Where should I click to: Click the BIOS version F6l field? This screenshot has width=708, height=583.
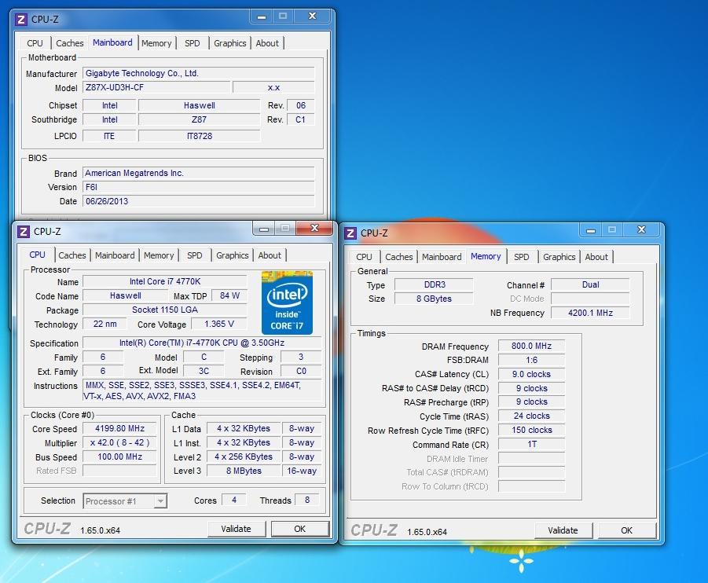(x=199, y=187)
